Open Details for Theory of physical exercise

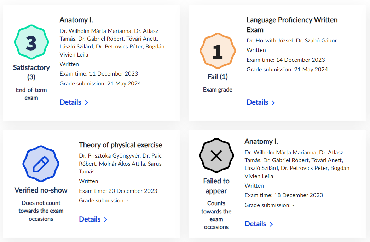[89, 219]
